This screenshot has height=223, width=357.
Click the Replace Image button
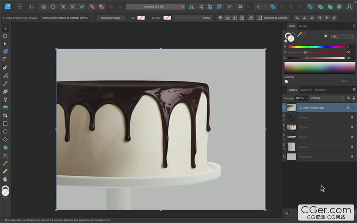pos(111,18)
